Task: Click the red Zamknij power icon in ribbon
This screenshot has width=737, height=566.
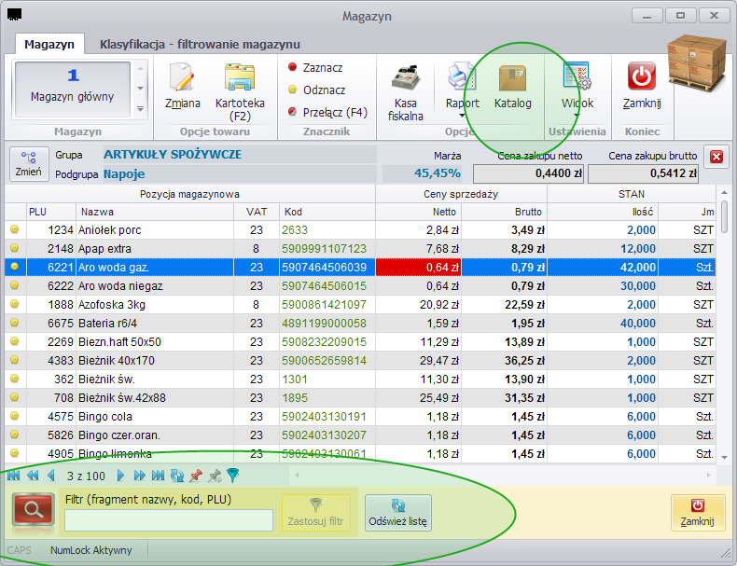Action: point(642,76)
